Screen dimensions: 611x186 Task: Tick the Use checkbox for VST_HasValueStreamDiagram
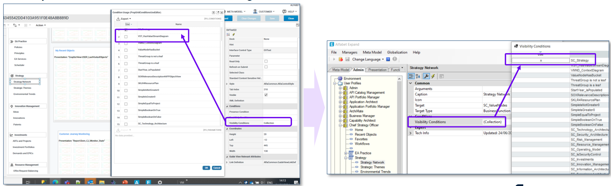click(126, 36)
